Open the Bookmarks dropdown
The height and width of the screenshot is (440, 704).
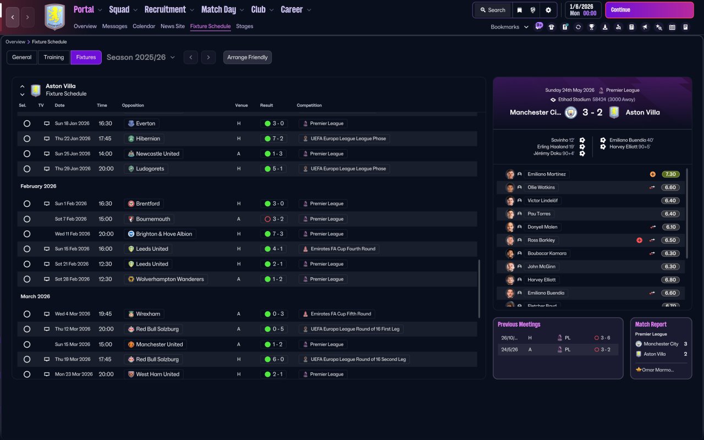pos(509,27)
